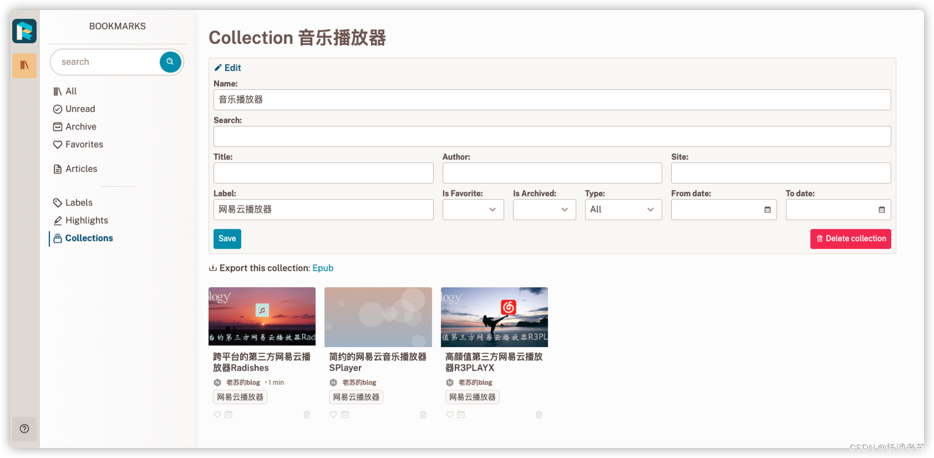
Task: Open the From date calendar picker icon
Action: [768, 210]
